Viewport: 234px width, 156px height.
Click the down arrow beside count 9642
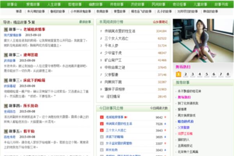(x=165, y=117)
